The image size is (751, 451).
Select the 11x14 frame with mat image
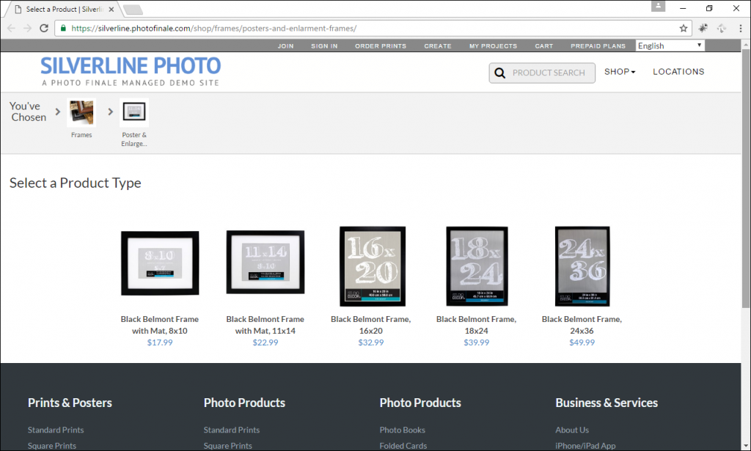[265, 263]
